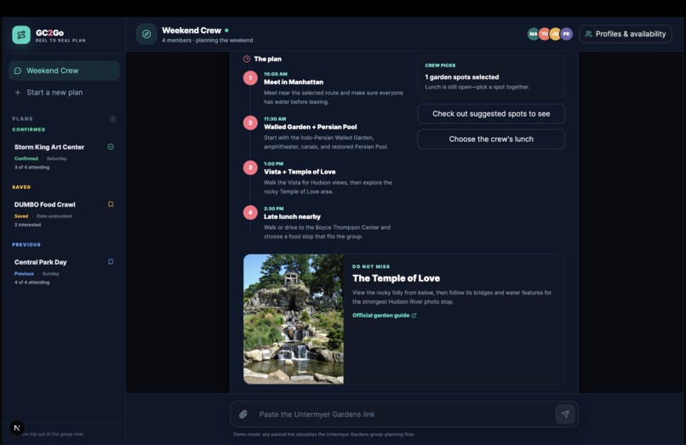The width and height of the screenshot is (686, 445).
Task: Click the 'Meet in Manhattan' title
Action: click(x=294, y=82)
